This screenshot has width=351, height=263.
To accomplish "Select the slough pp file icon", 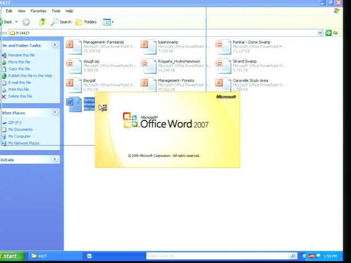I will pos(74,66).
